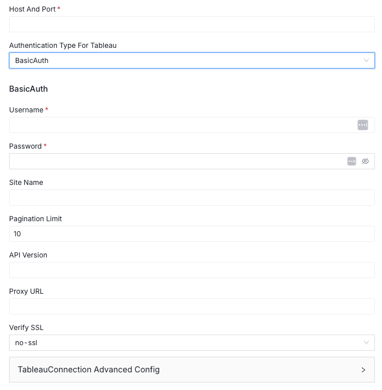Select the Site Name input box
Image resolution: width=382 pixels, height=390 pixels.
pos(192,198)
